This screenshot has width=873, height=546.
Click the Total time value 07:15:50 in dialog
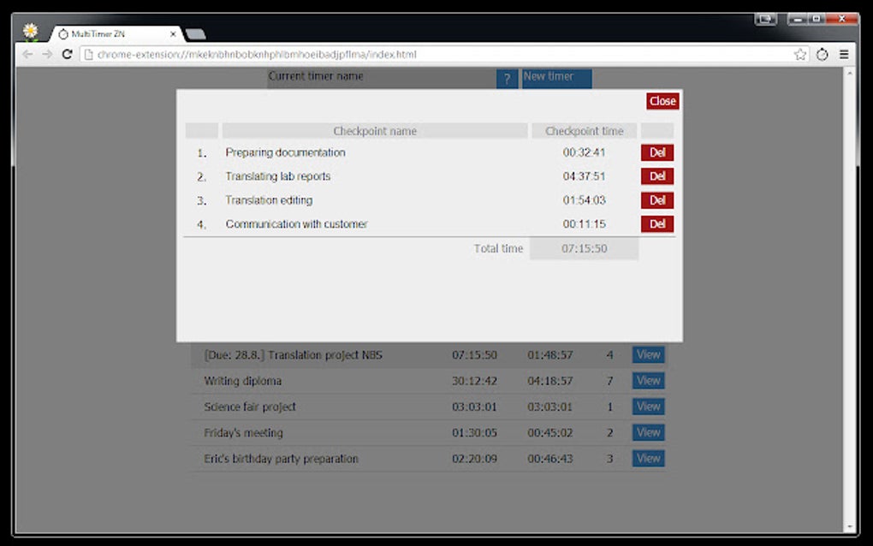584,248
